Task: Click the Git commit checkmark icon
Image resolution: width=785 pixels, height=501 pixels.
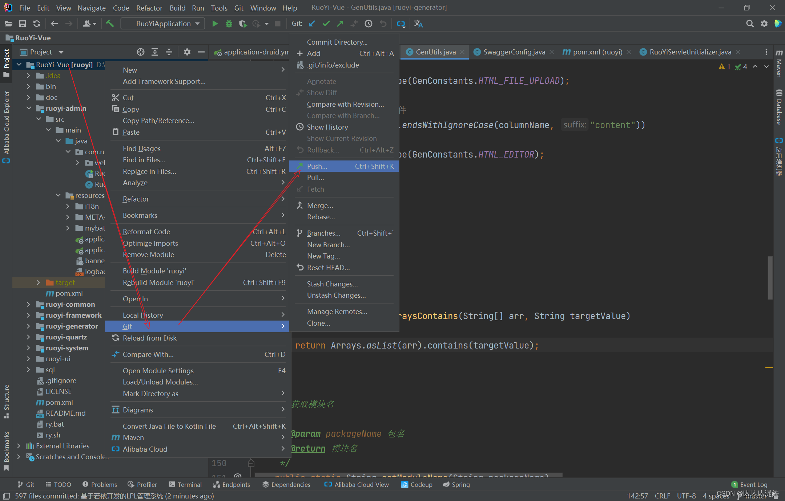Action: click(x=326, y=24)
